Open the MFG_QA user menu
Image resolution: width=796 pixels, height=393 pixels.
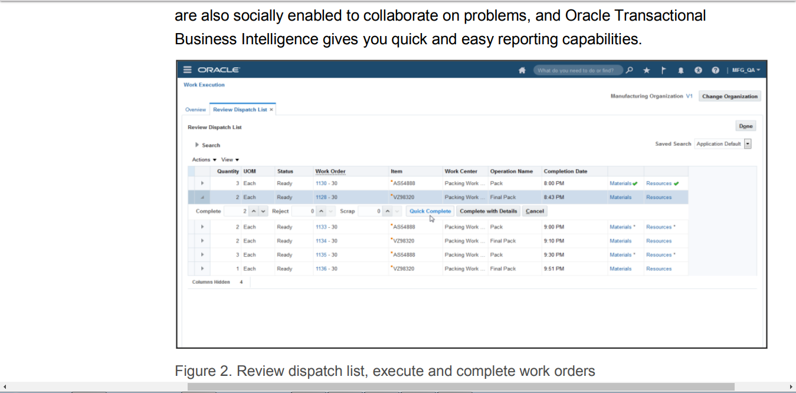743,70
